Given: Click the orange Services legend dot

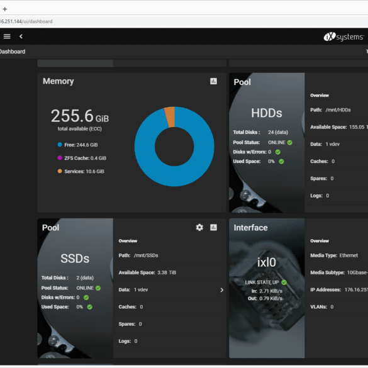Looking at the screenshot, I should (60, 171).
